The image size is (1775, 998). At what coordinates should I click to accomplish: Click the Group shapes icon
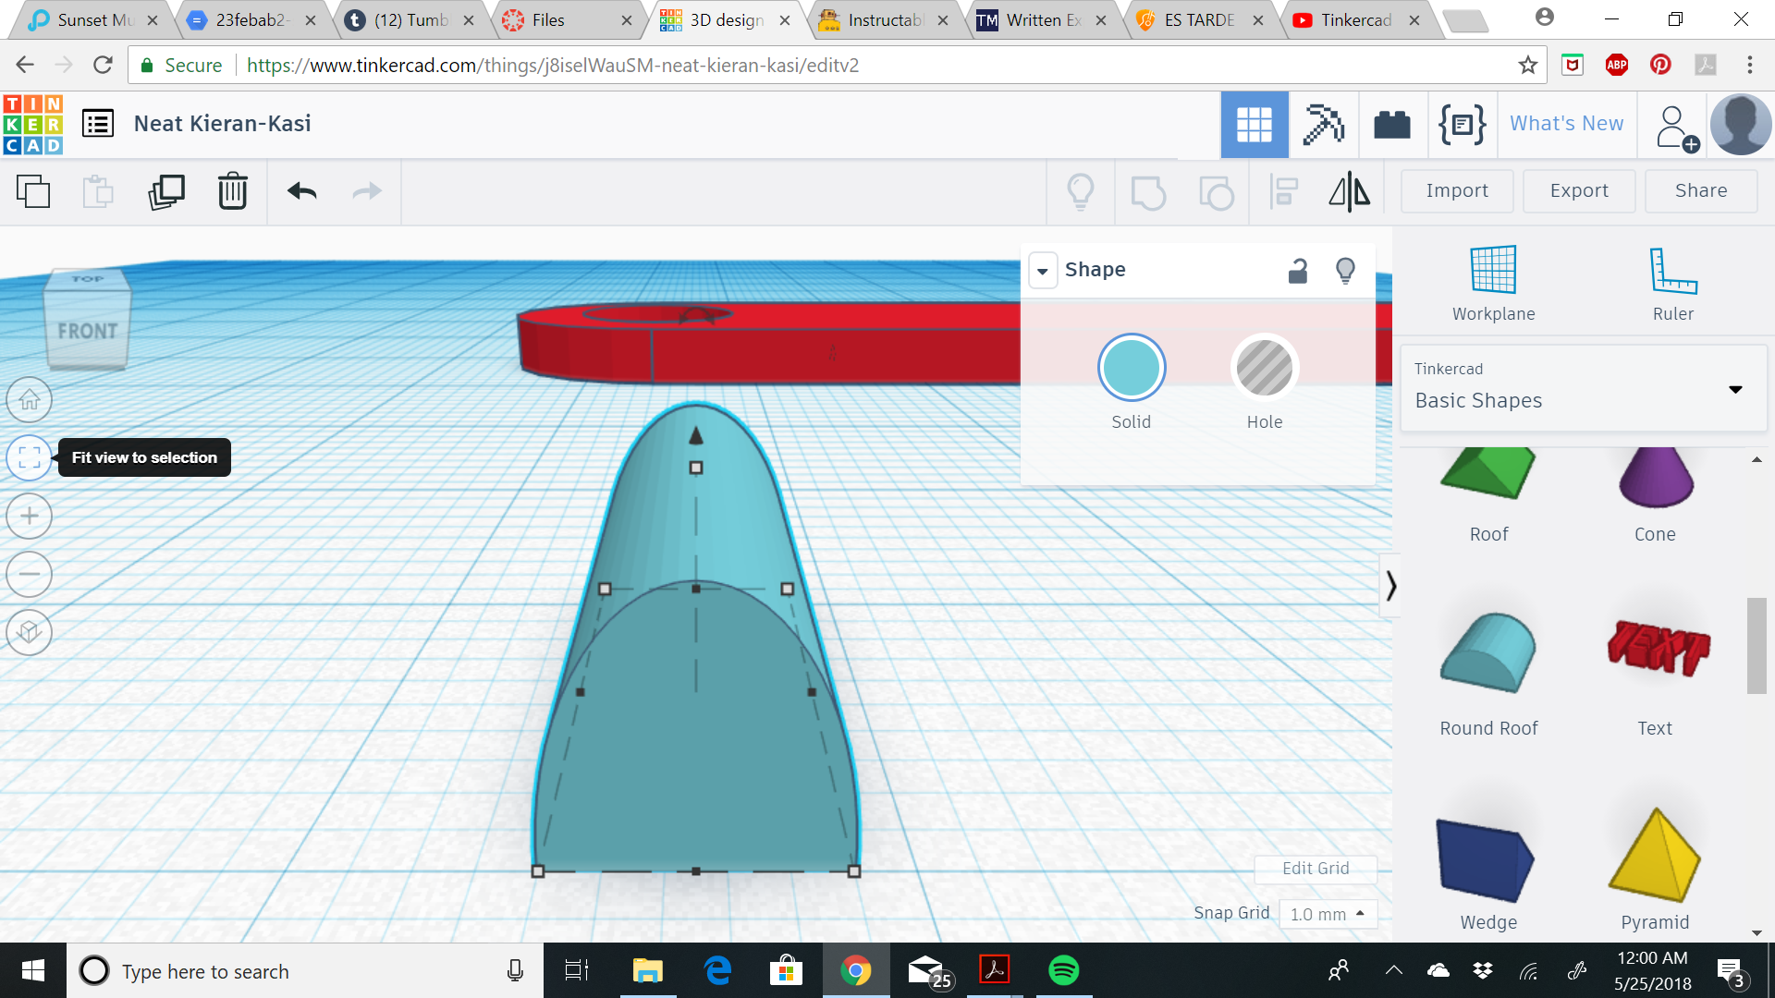(x=1148, y=192)
